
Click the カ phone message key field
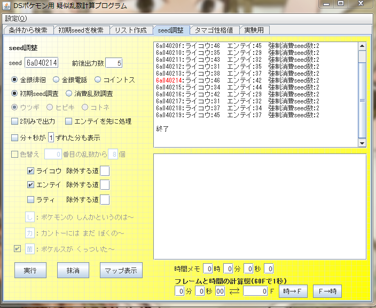click(30, 233)
